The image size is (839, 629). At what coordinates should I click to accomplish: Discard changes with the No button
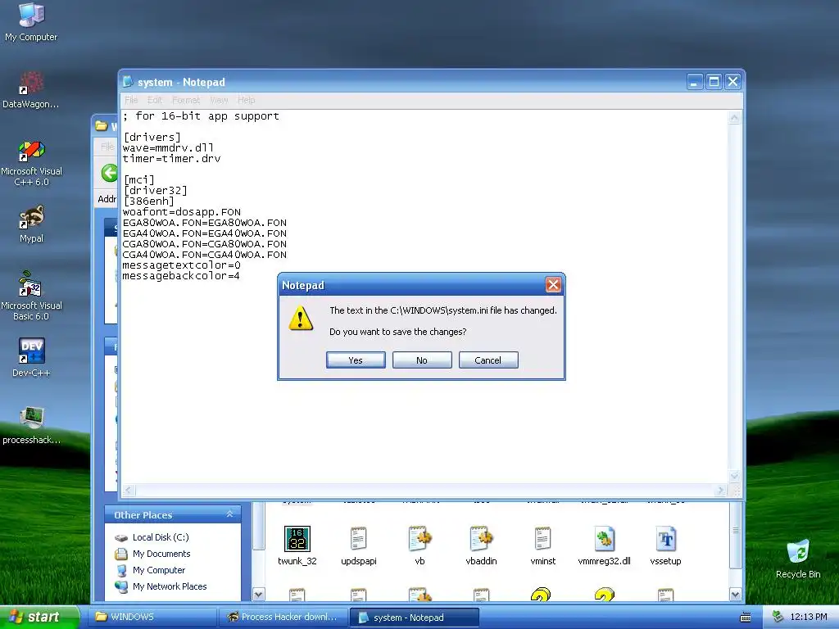[422, 360]
